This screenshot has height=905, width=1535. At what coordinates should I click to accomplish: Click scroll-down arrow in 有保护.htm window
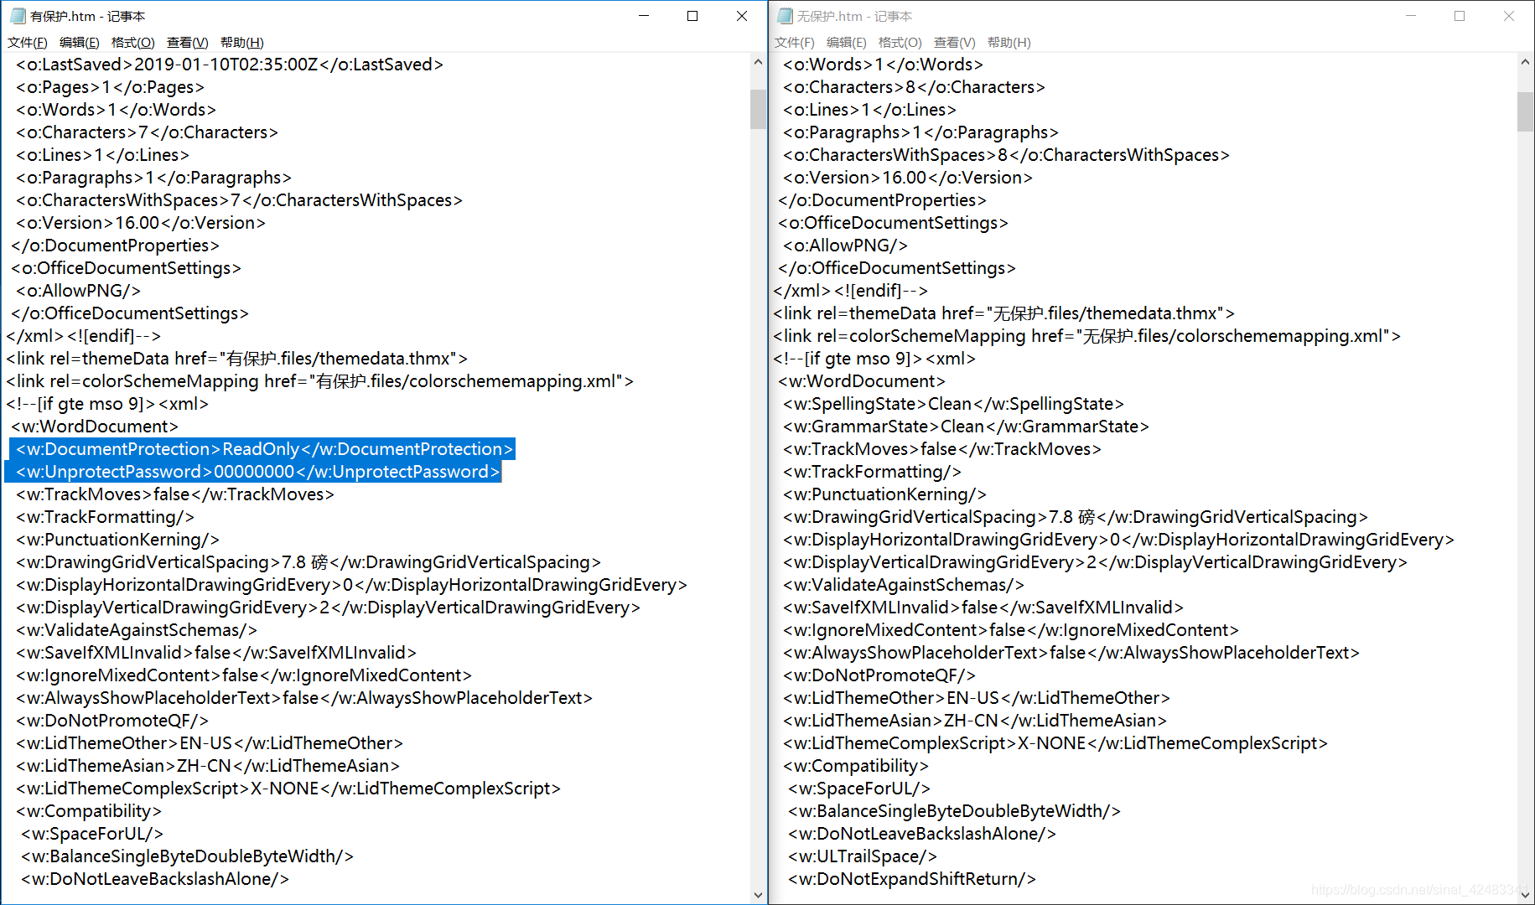pyautogui.click(x=759, y=895)
